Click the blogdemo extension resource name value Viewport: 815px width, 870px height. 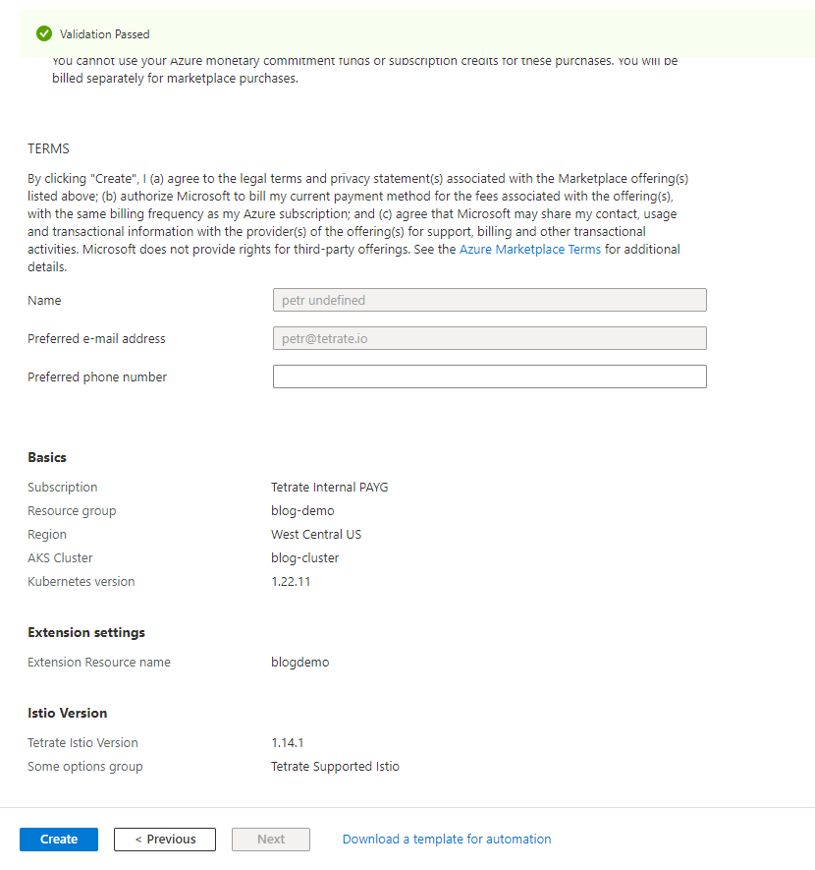click(299, 663)
